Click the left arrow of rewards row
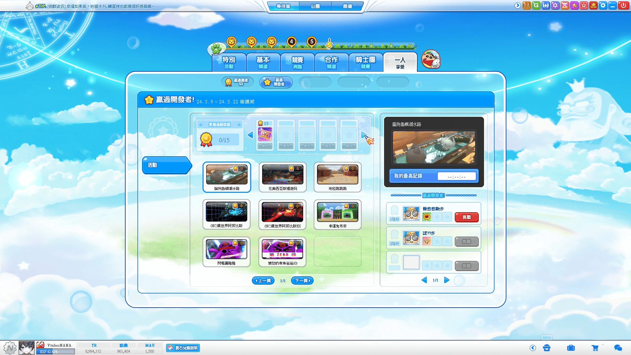Viewport: 631px width, 355px height. 250,135
